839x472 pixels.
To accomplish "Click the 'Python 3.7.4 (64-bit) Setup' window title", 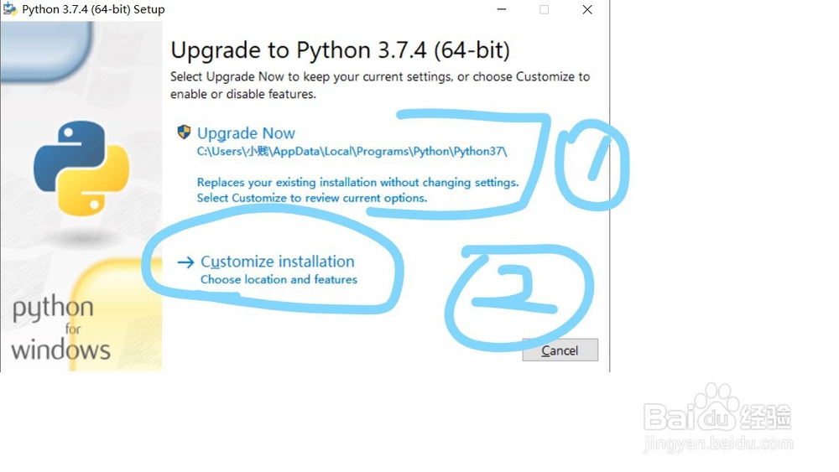I will click(93, 9).
